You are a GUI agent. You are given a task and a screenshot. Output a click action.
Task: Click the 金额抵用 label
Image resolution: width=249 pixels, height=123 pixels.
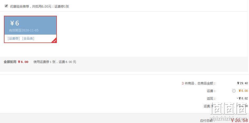(10, 62)
